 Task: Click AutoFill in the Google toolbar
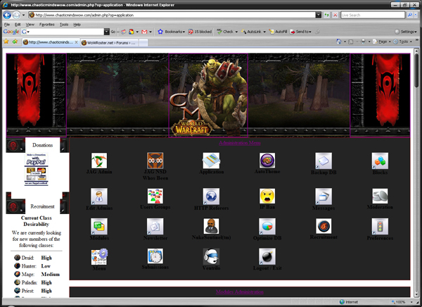point(278,32)
